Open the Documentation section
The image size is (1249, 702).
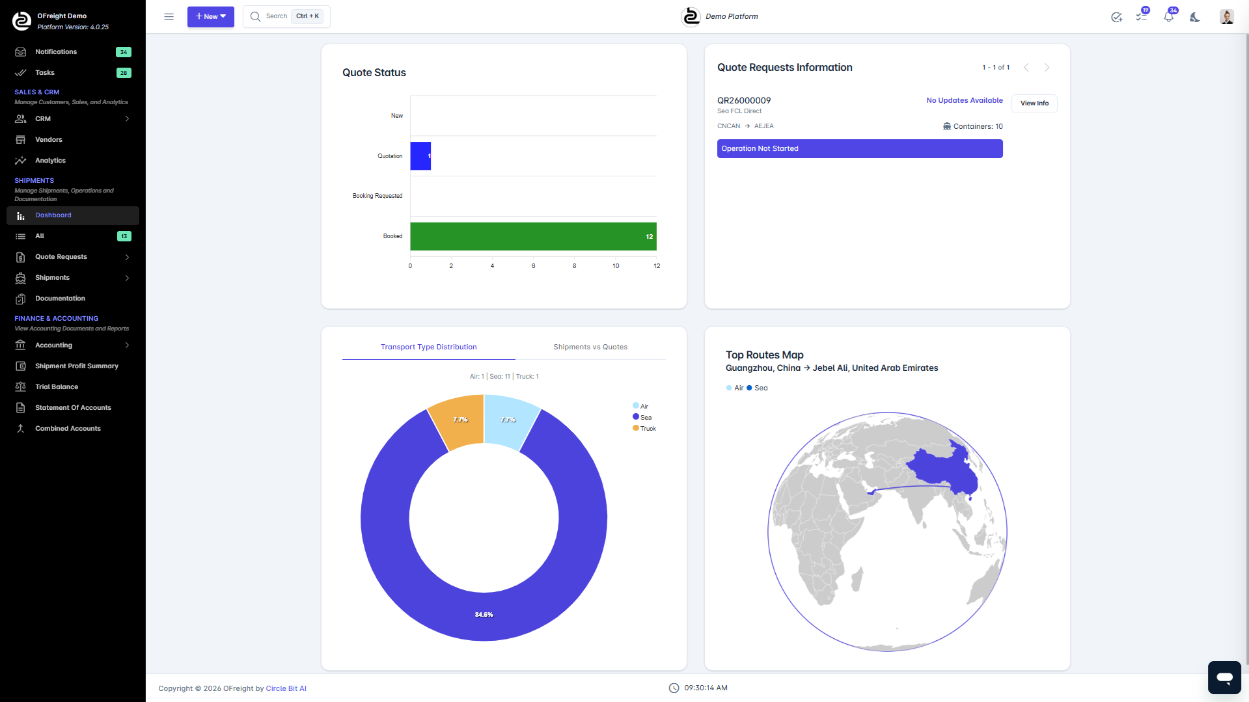click(59, 298)
